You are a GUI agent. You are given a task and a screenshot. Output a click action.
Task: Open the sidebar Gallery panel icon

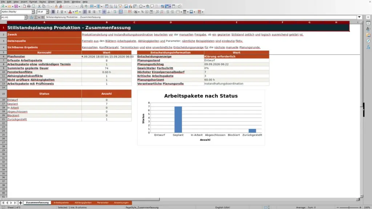point(368,35)
